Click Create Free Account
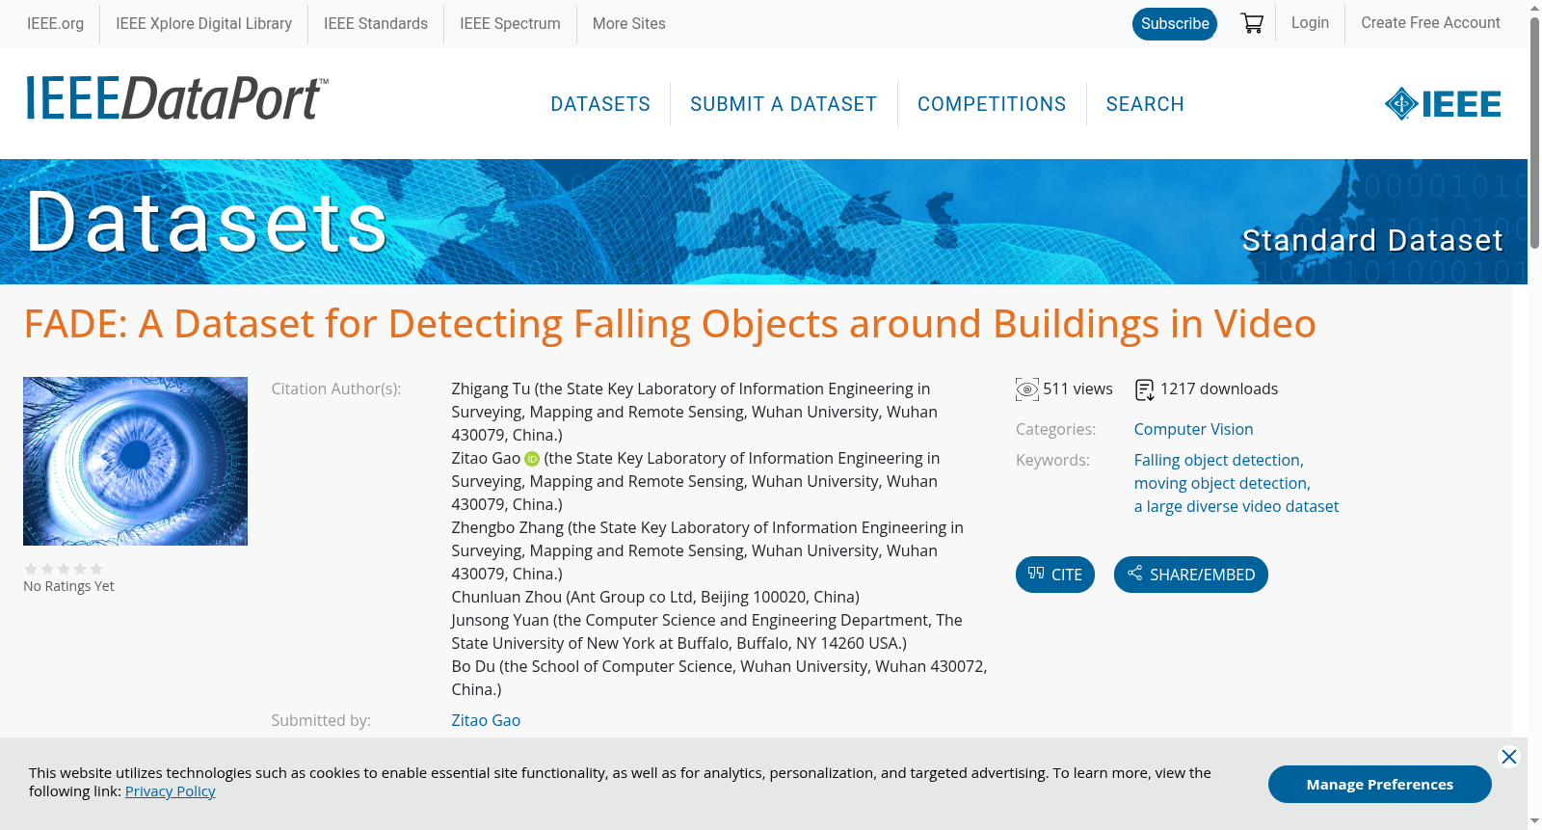The height and width of the screenshot is (830, 1542). point(1430,23)
